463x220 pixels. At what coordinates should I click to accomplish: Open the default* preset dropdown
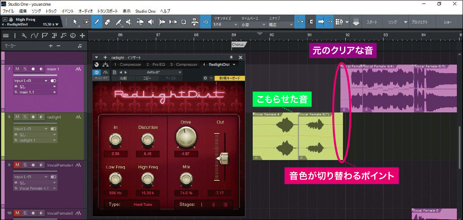click(155, 72)
